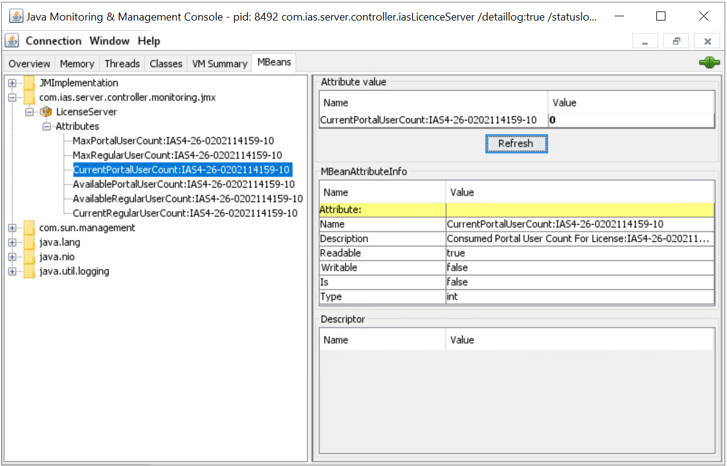Image resolution: width=727 pixels, height=466 pixels.
Task: Close the inner connection window
Action: [707, 41]
